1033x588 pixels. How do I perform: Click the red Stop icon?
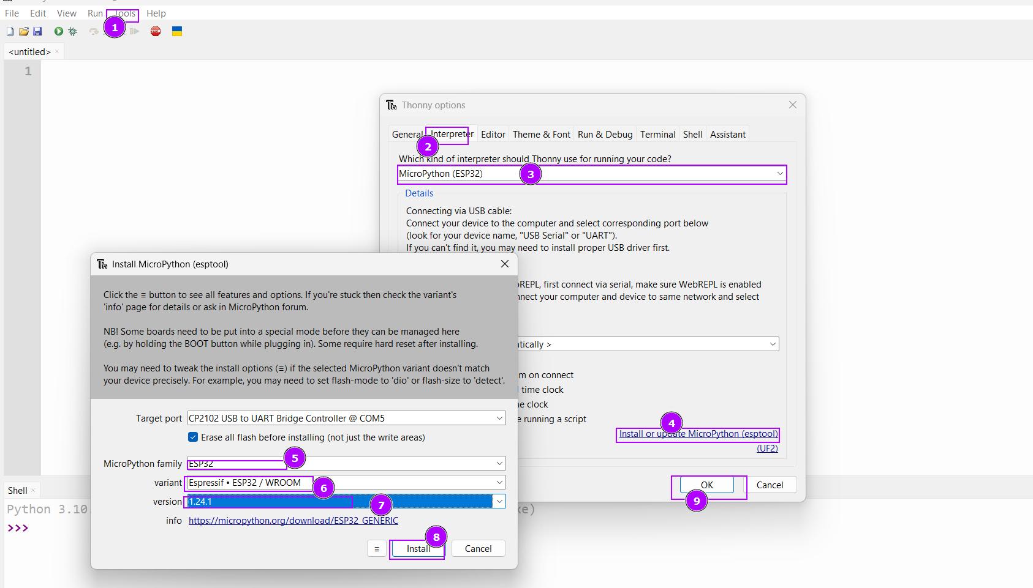(156, 31)
